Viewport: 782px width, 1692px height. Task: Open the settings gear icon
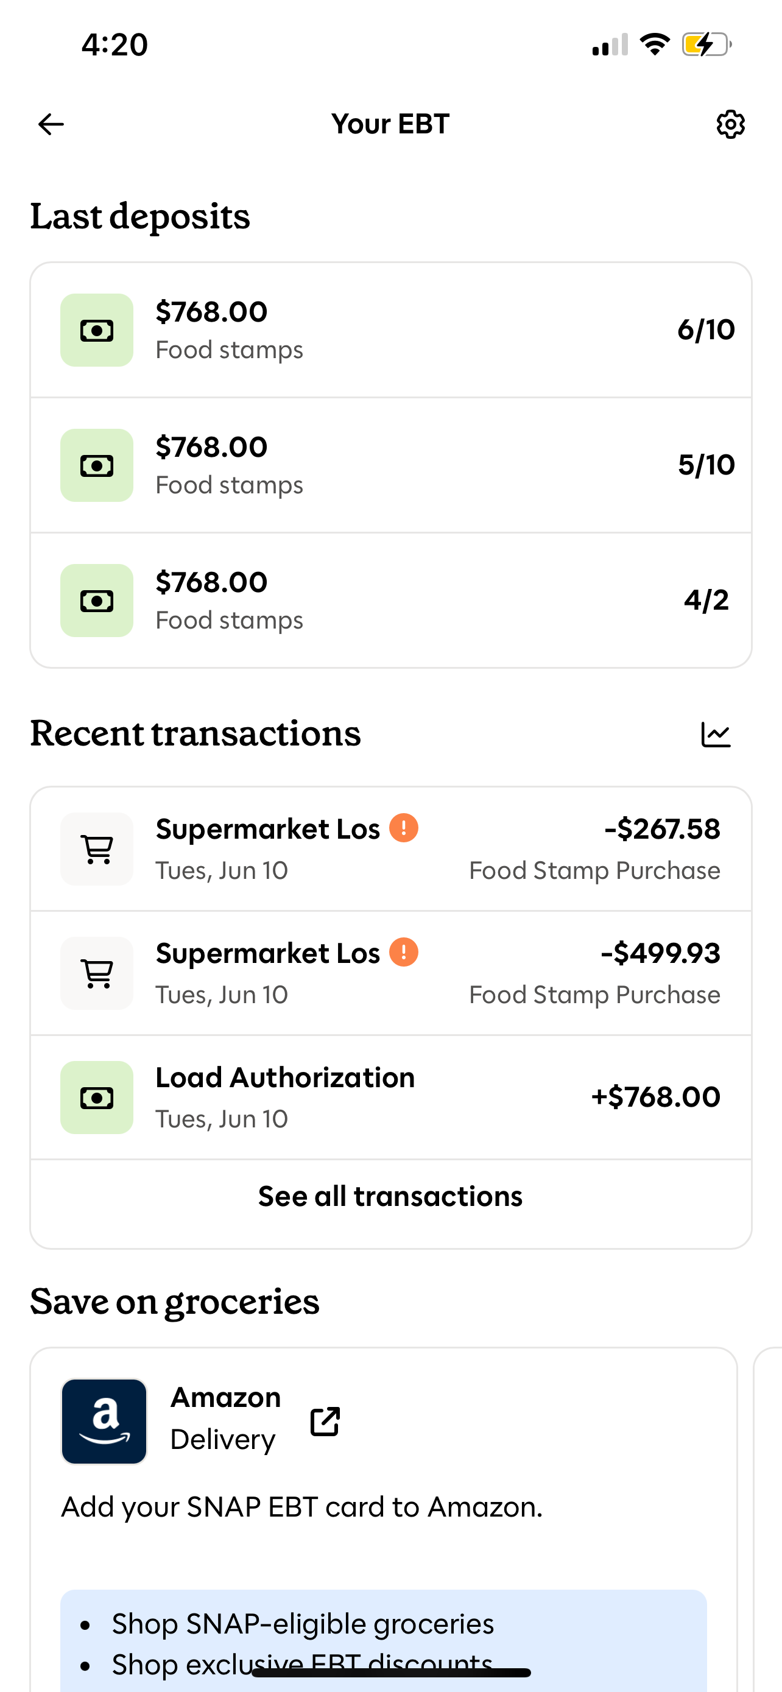(730, 124)
